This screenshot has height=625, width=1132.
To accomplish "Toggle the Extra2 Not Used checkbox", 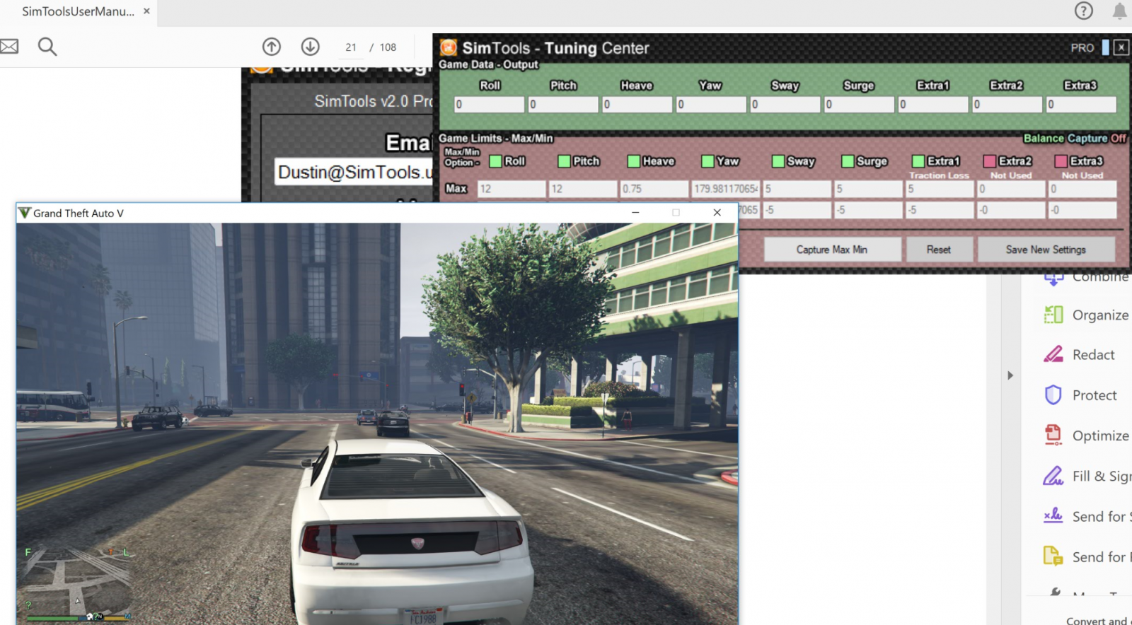I will point(990,161).
